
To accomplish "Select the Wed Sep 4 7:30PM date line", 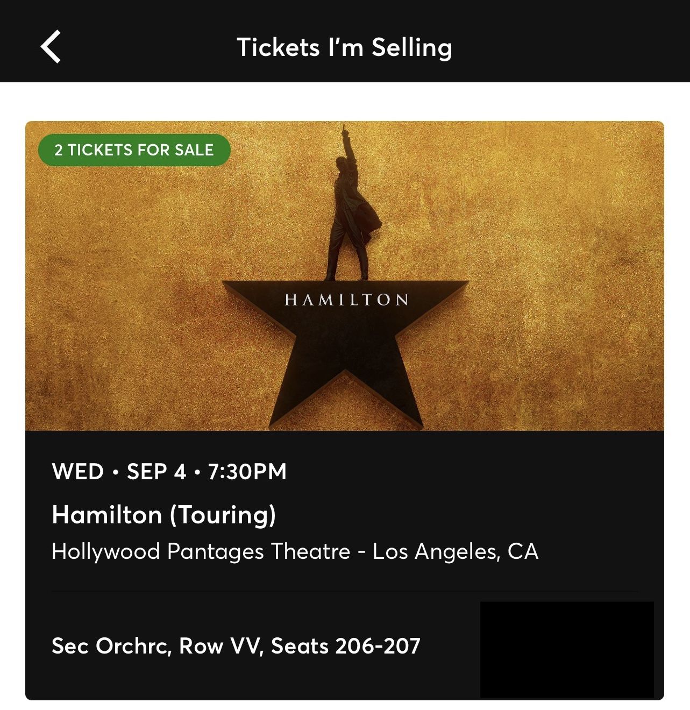I will 169,472.
